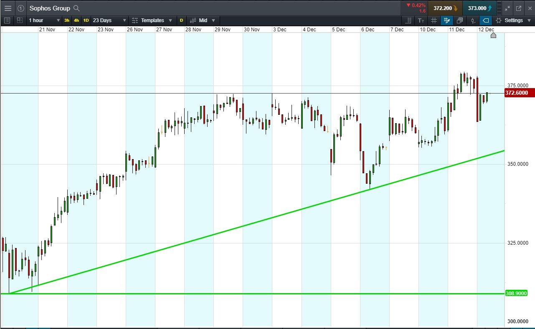Toggle the highlighted drawing tools icon
Viewport: 535px width, 329px height.
447,20
